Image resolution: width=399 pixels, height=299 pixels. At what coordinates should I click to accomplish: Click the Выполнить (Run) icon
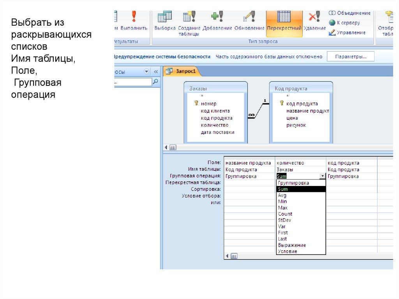tap(134, 18)
